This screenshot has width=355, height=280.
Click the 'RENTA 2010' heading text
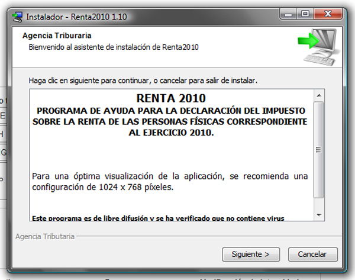[171, 98]
